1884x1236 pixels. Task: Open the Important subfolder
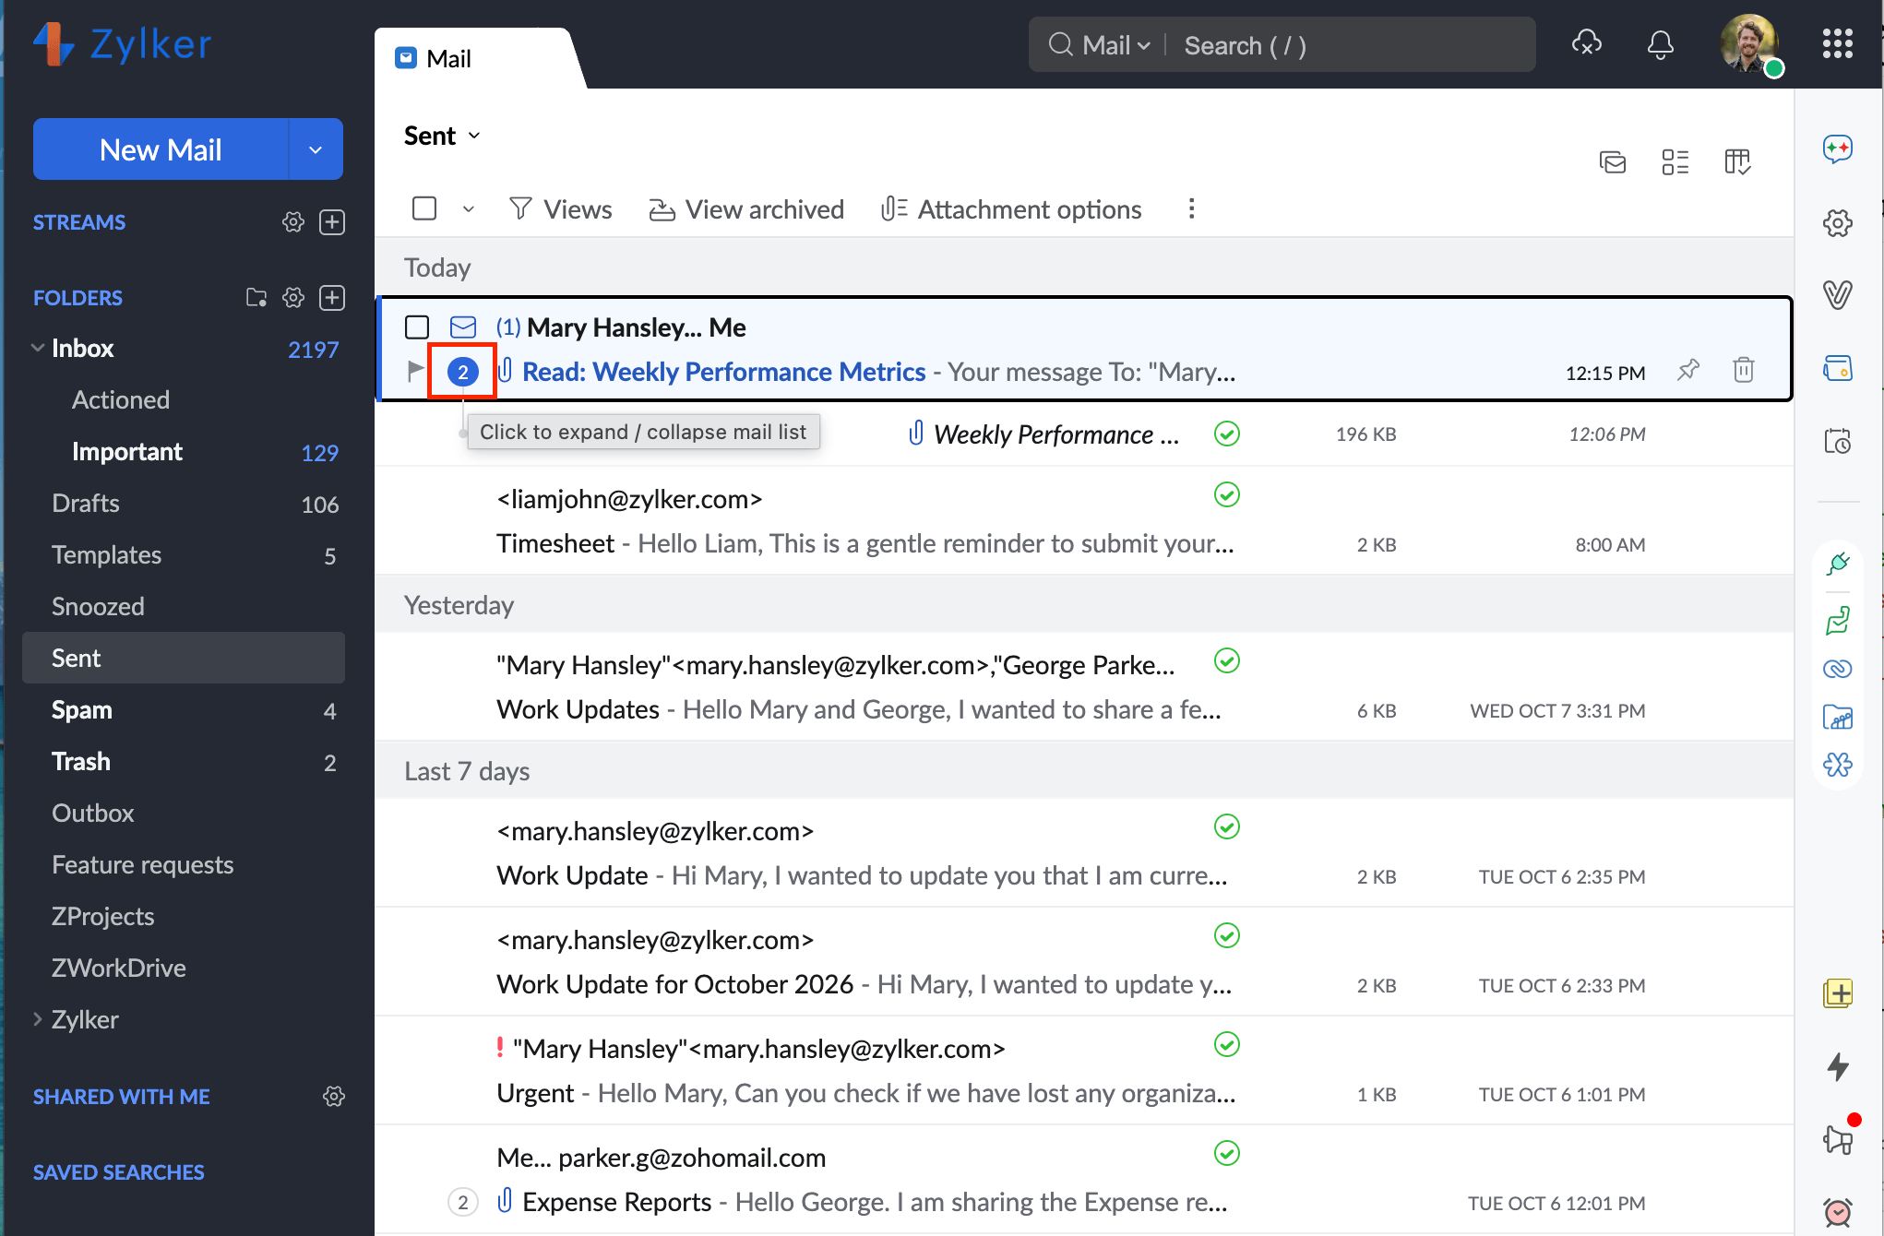pos(184,452)
